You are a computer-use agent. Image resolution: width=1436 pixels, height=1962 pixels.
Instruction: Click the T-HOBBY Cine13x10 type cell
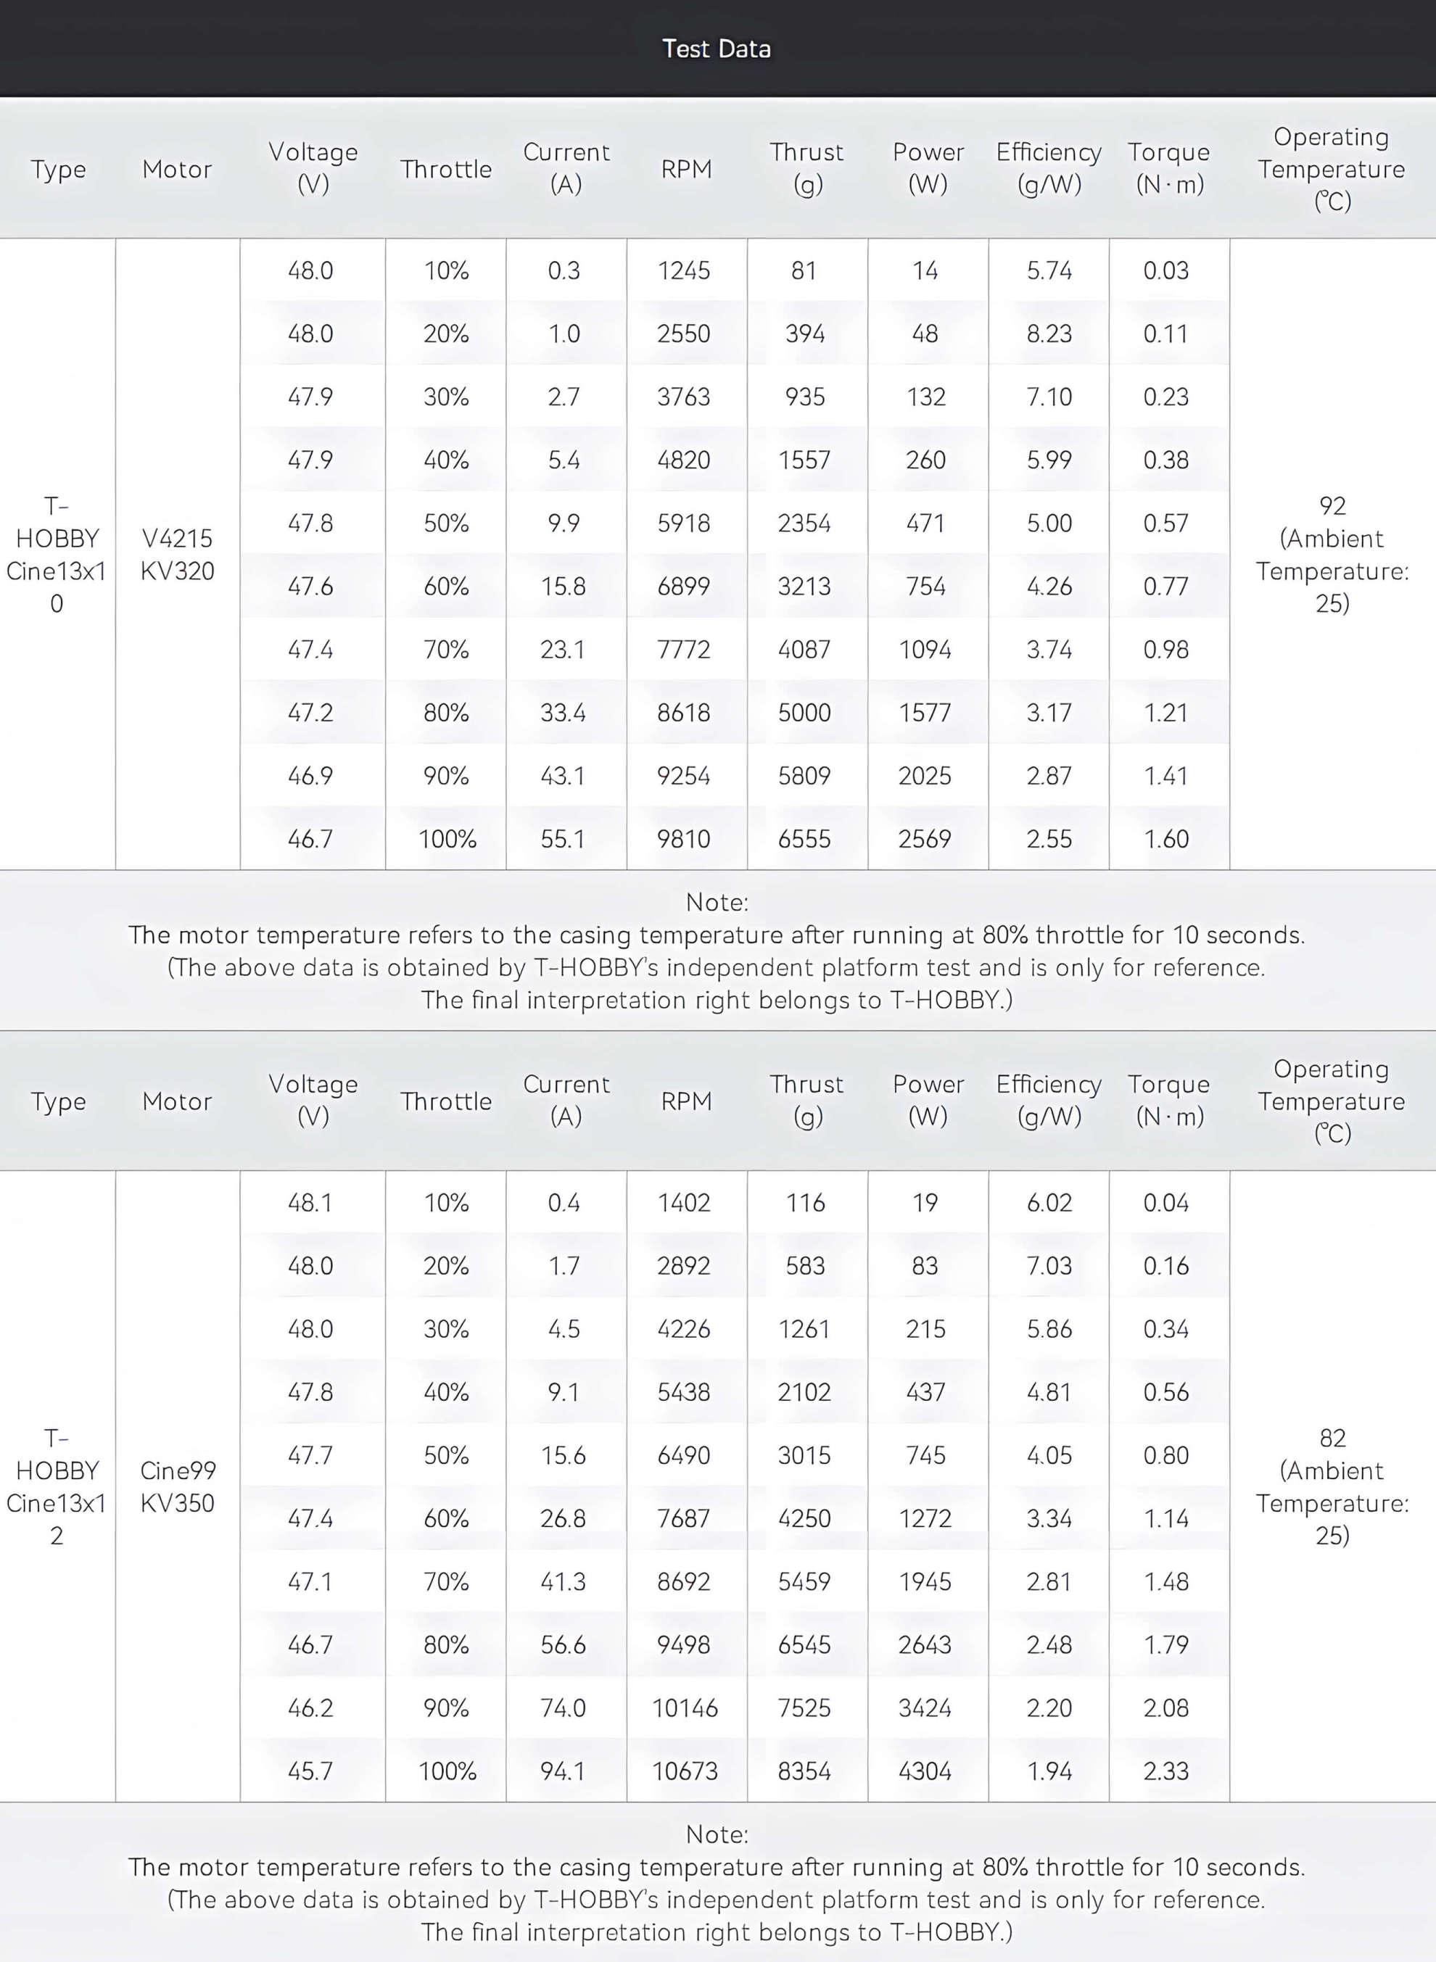[57, 555]
